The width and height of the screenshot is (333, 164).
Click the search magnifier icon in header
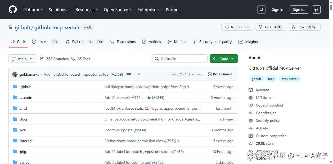(x=262, y=9)
